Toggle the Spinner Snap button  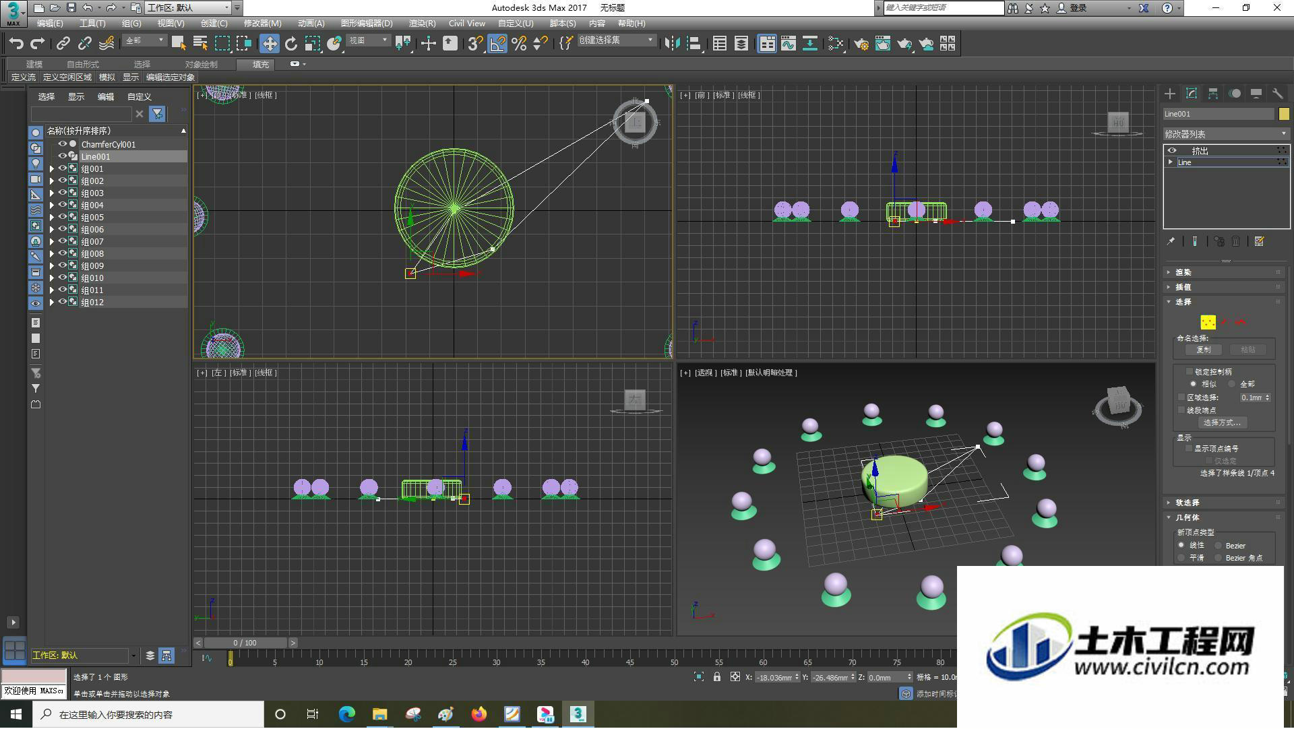[541, 44]
